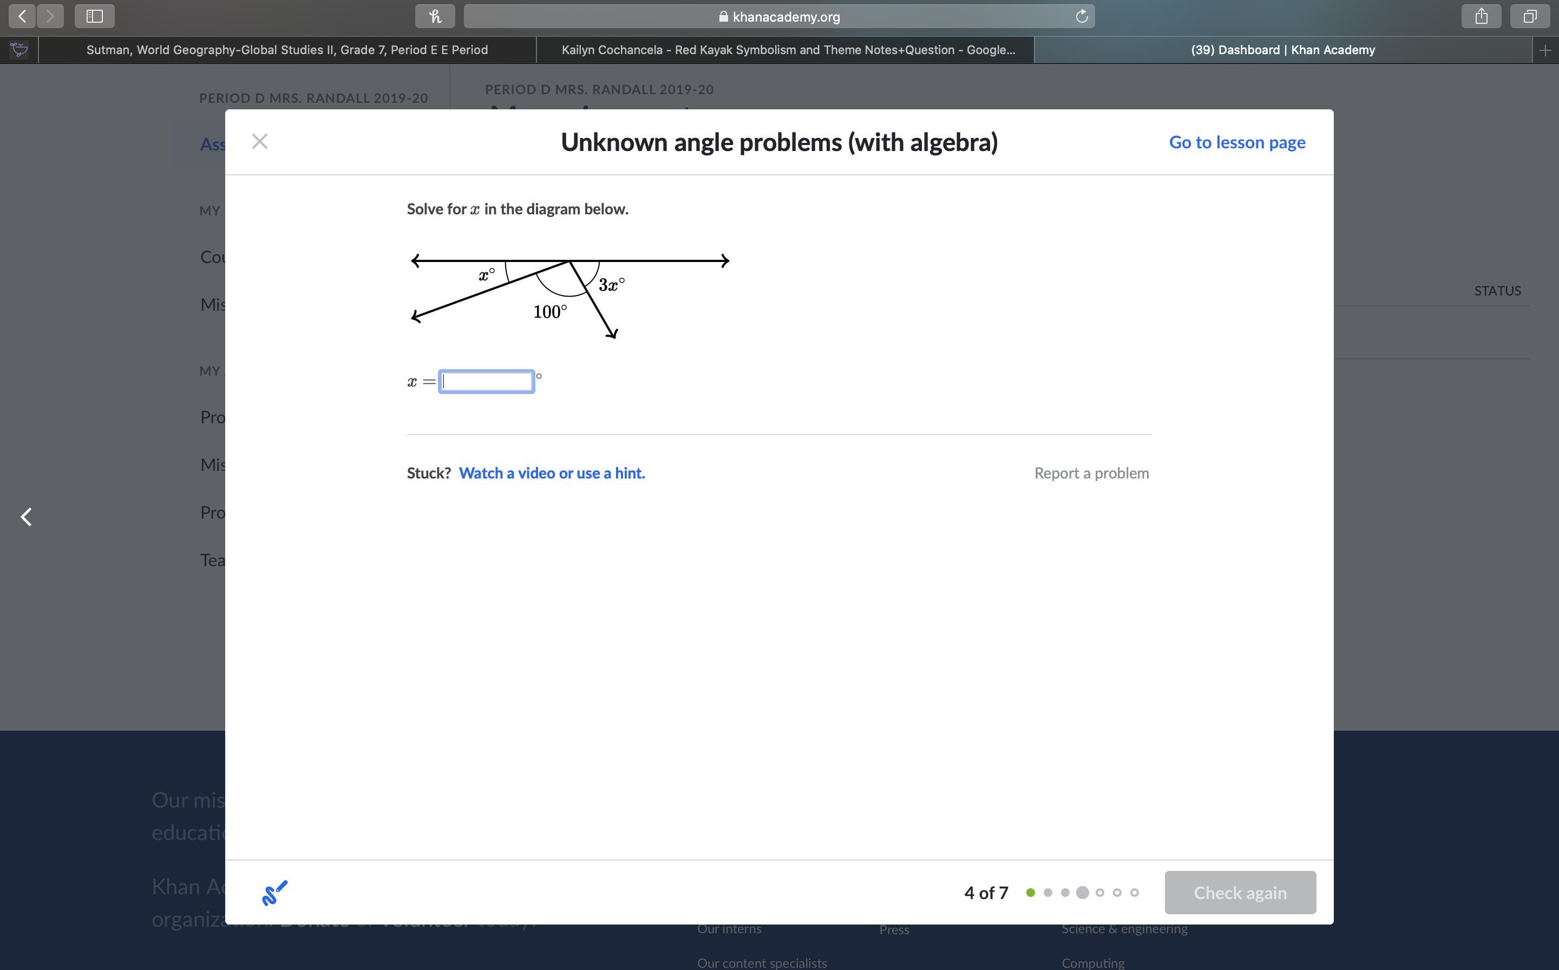Screen dimensions: 1559x970
Task: Open the Share sheet icon
Action: point(1481,16)
